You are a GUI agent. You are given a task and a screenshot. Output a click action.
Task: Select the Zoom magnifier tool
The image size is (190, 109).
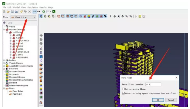tap(127, 16)
